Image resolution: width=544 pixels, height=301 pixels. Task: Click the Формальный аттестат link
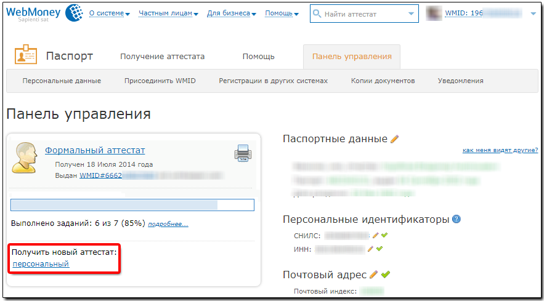[95, 150]
